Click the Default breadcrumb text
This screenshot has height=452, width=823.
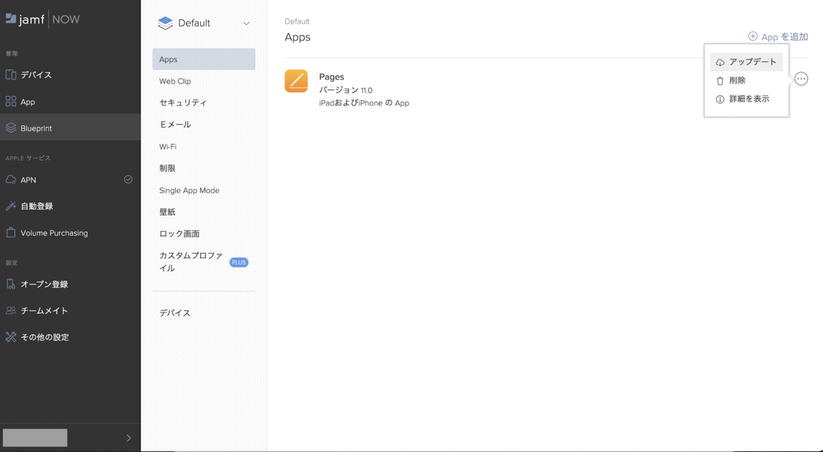point(297,21)
